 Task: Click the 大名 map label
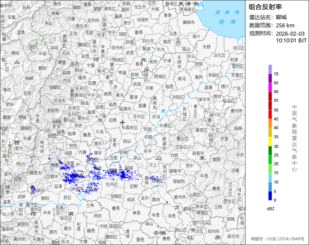[x=100, y=131]
